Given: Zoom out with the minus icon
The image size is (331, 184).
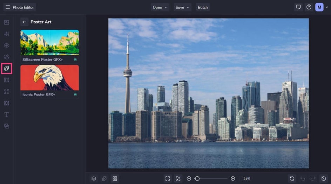Looking at the screenshot, I should pos(189,178).
